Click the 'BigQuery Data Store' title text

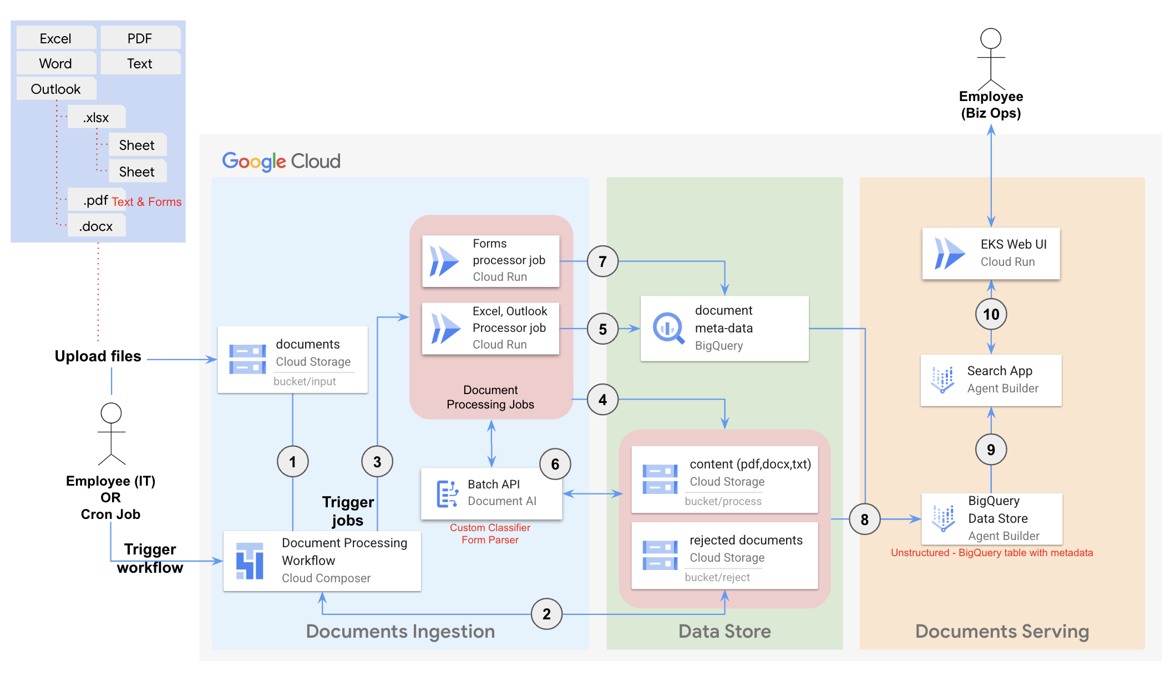pos(998,509)
